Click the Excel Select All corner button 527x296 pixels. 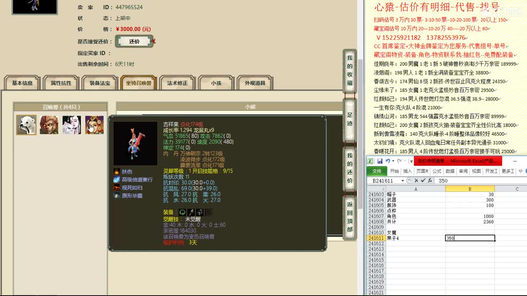click(376, 189)
